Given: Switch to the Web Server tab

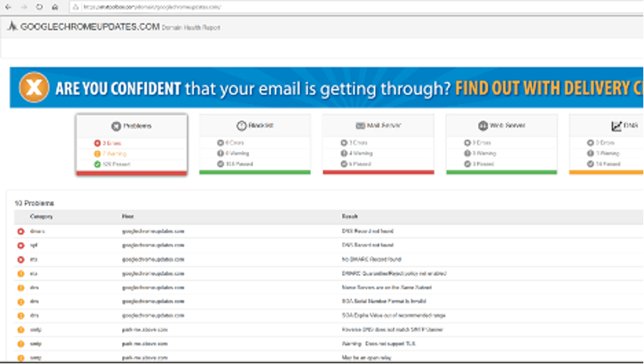Looking at the screenshot, I should pos(501,144).
